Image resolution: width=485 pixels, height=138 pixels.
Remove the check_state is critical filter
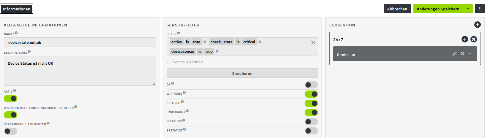pyautogui.click(x=260, y=42)
